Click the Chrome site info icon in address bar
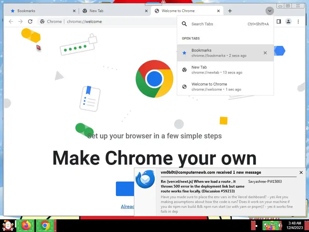Viewport: 309px width, 232px height. [42, 21]
